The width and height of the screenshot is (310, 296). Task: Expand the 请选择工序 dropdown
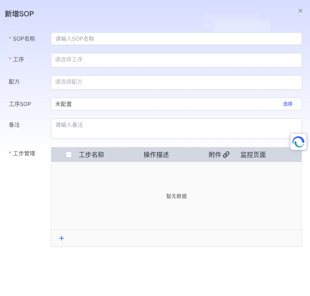176,60
